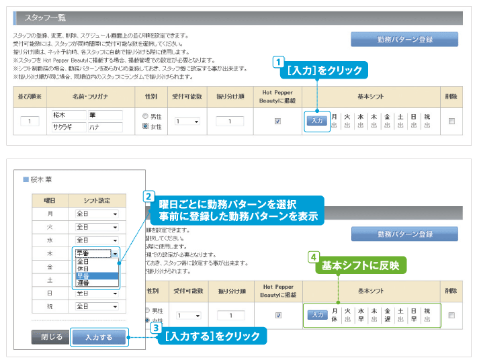
Task: Select 女性 radio button in top panel
Action: [146, 126]
